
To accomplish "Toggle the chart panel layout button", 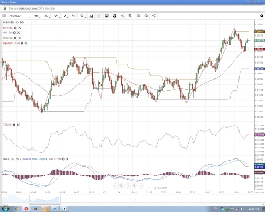I will pyautogui.click(x=107, y=16).
